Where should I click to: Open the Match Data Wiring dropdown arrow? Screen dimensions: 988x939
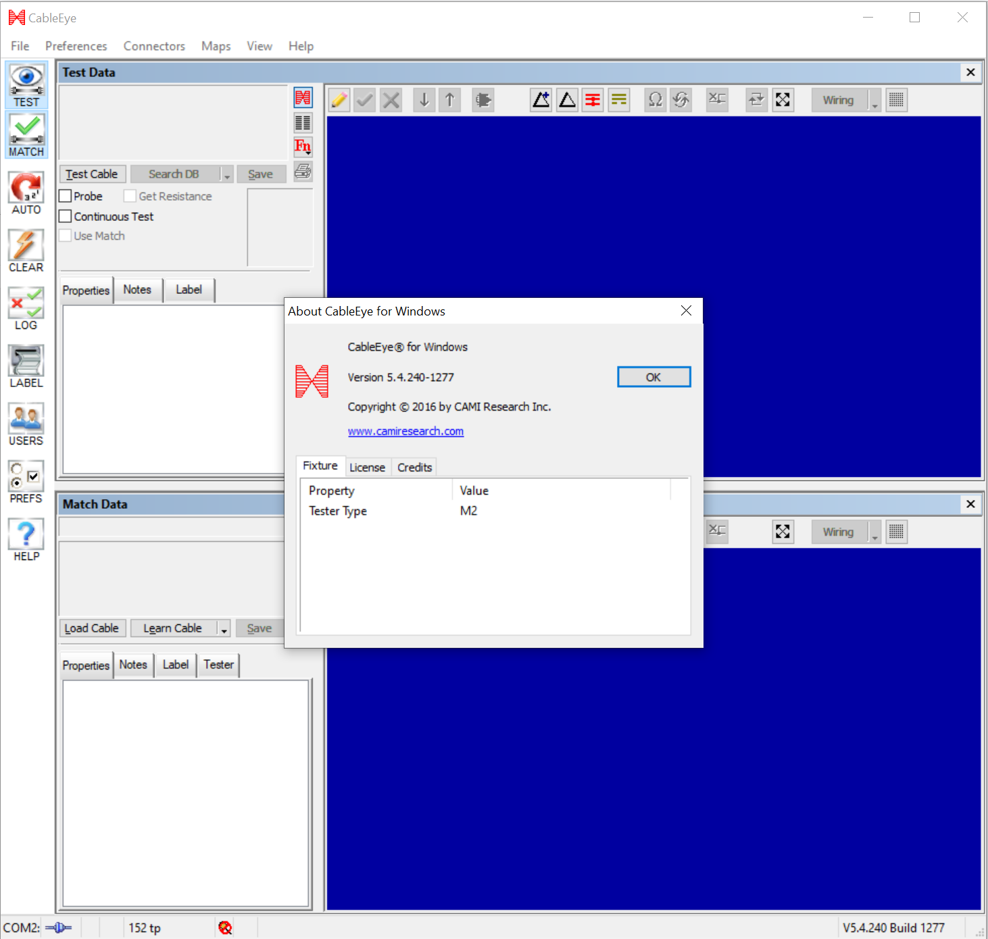874,532
